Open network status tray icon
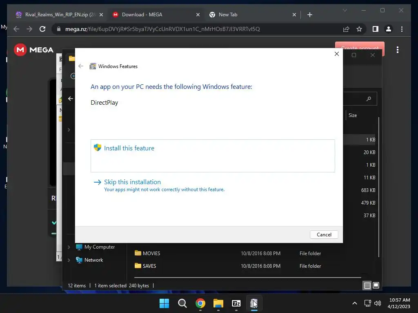Viewport: 418px width, 313px height. click(x=368, y=303)
